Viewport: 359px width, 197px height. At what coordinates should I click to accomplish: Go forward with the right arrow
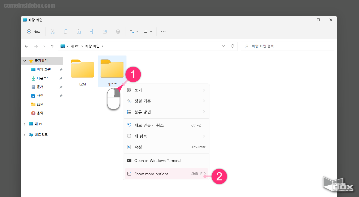(x=36, y=46)
